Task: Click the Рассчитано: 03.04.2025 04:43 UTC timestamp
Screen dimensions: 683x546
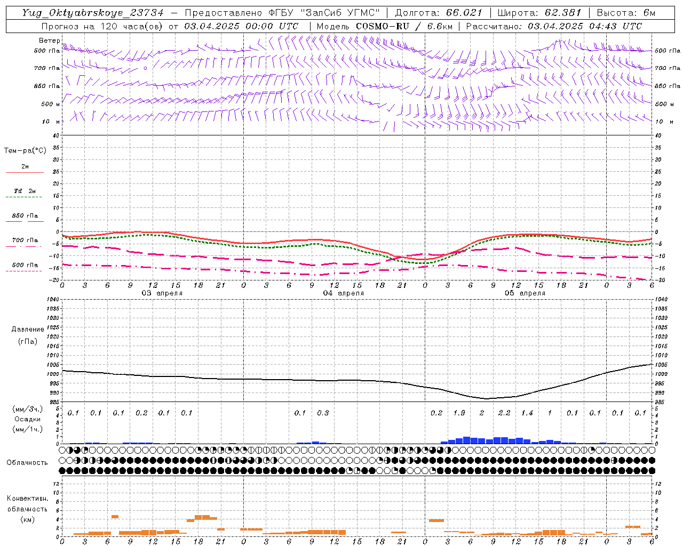Action: pos(554,26)
